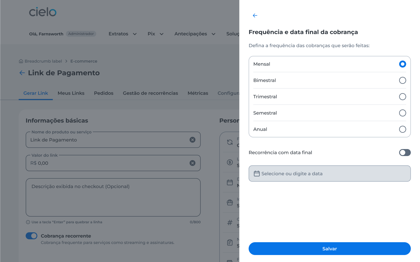Expand the Extratos dropdown menu
Image resolution: width=420 pixels, height=262 pixels.
coord(123,34)
